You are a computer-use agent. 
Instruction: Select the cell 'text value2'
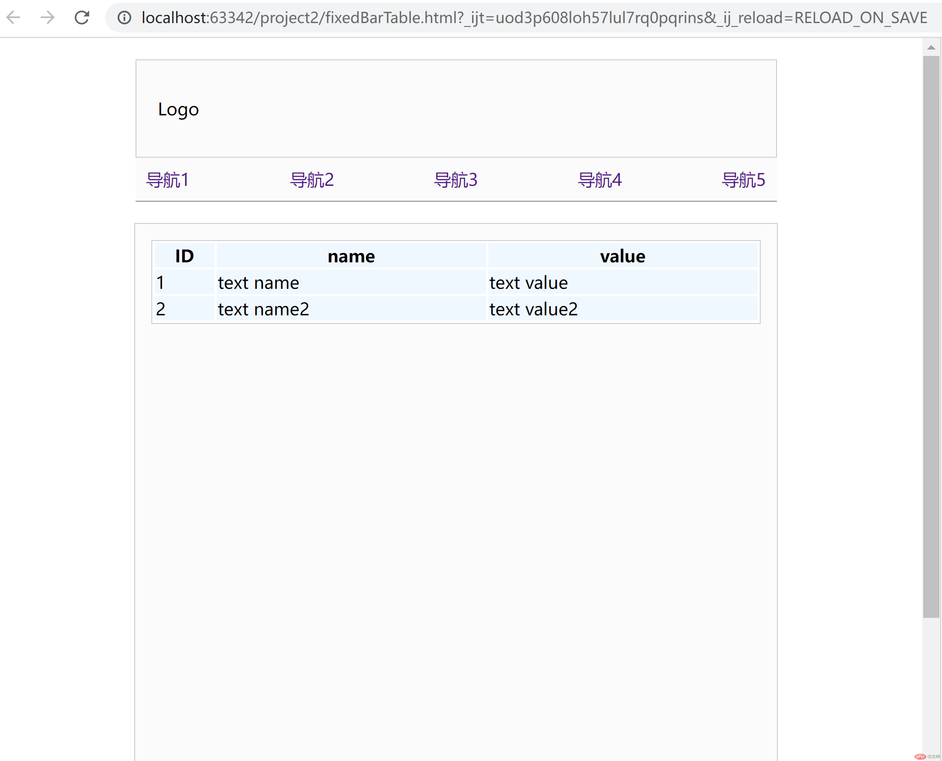[x=623, y=309]
